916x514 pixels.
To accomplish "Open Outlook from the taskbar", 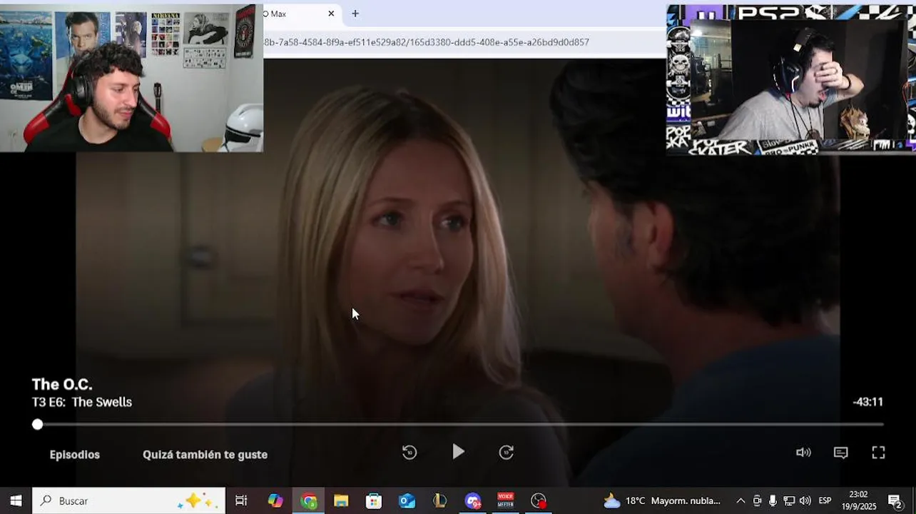I will (407, 501).
